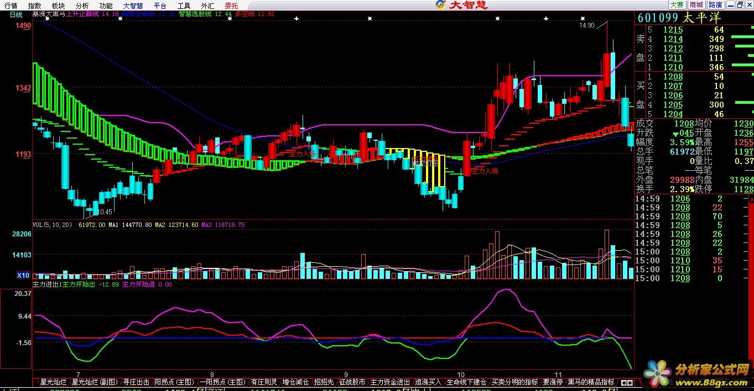The width and height of the screenshot is (754, 391).
Task: Open the 外汇 menu
Action: pyautogui.click(x=208, y=5)
